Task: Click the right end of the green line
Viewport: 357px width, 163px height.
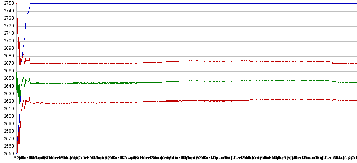Action: [355, 82]
